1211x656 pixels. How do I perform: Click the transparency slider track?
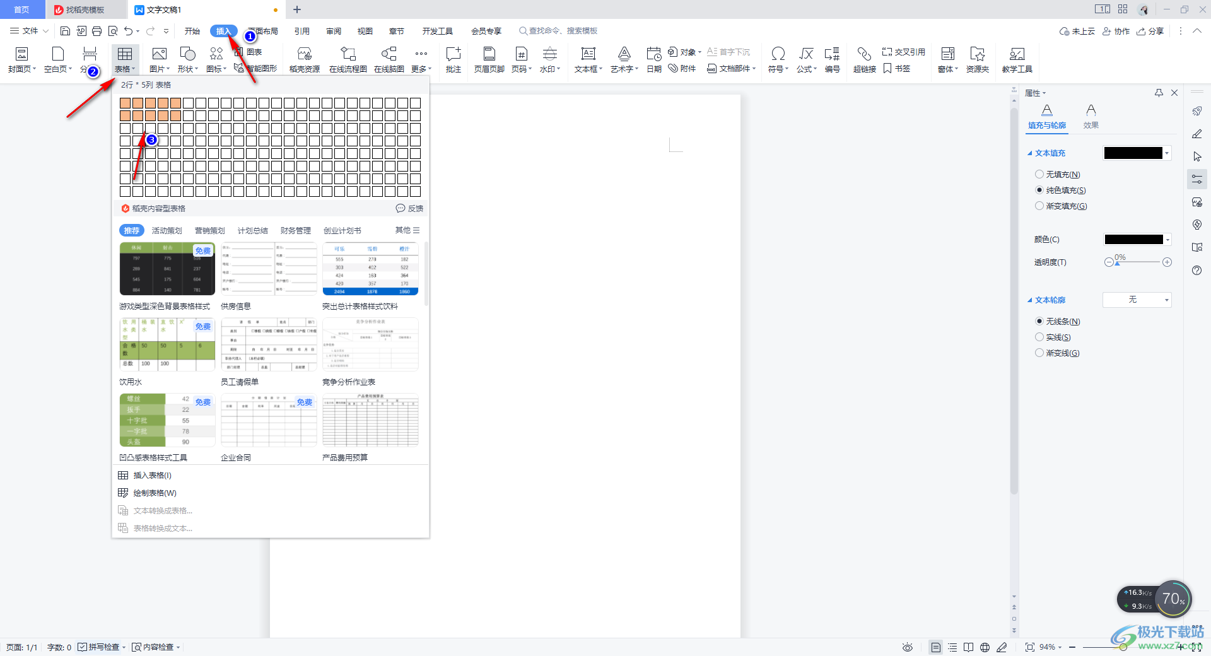pyautogui.click(x=1138, y=262)
